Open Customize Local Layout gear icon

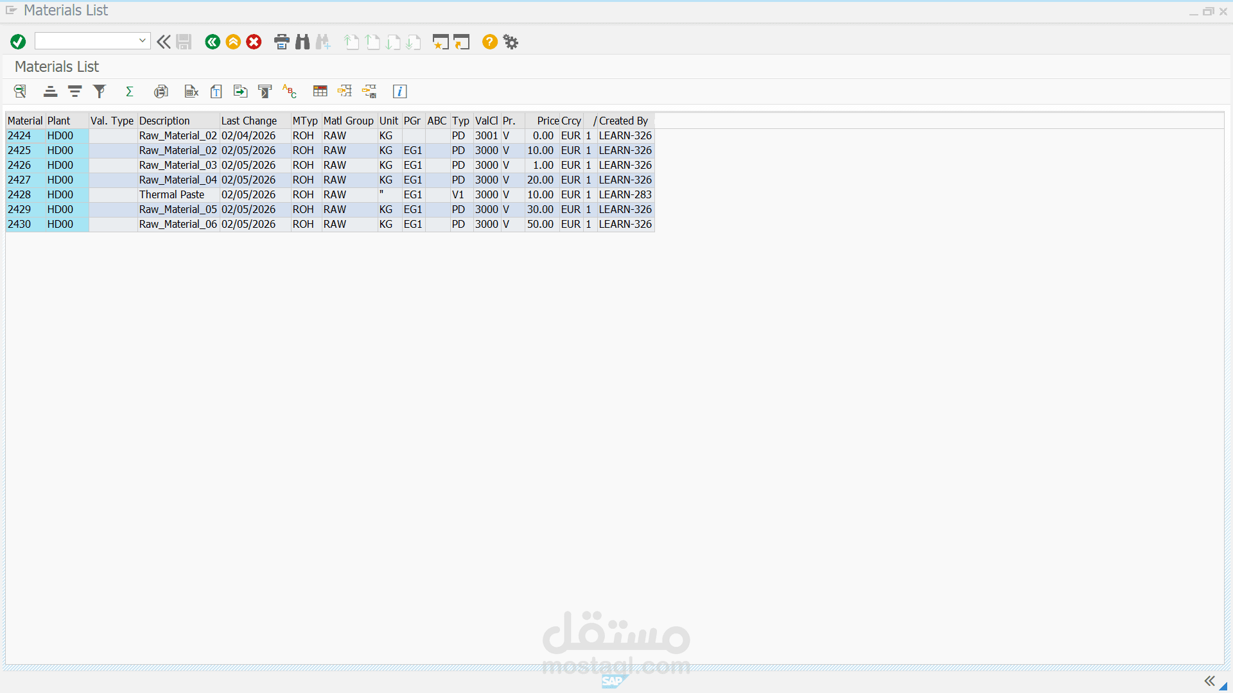[511, 42]
